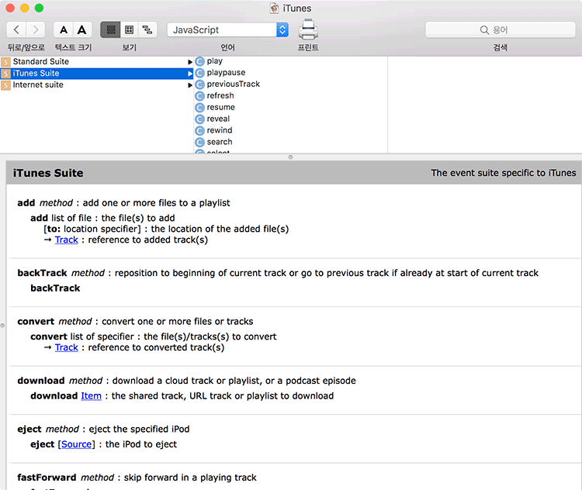Screen dimensions: 582x490
Task: Select the resume command text
Action: 220,107
